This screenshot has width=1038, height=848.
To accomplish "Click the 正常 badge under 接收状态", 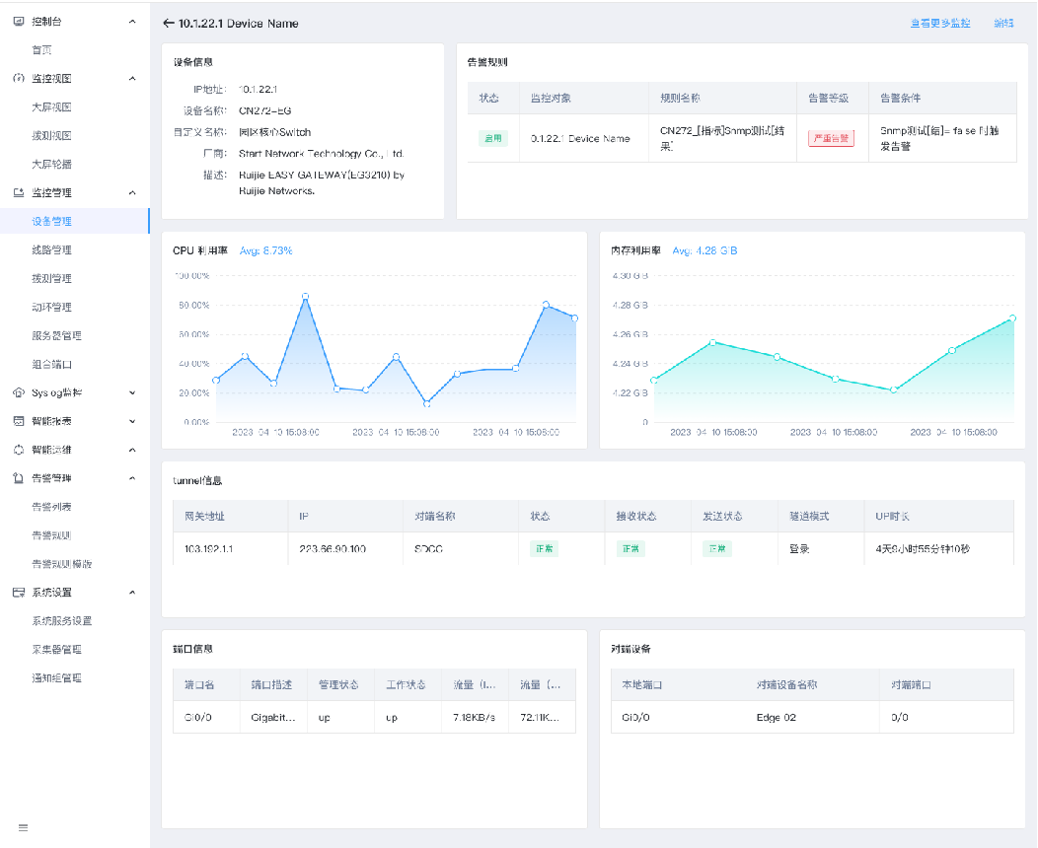I will (630, 549).
